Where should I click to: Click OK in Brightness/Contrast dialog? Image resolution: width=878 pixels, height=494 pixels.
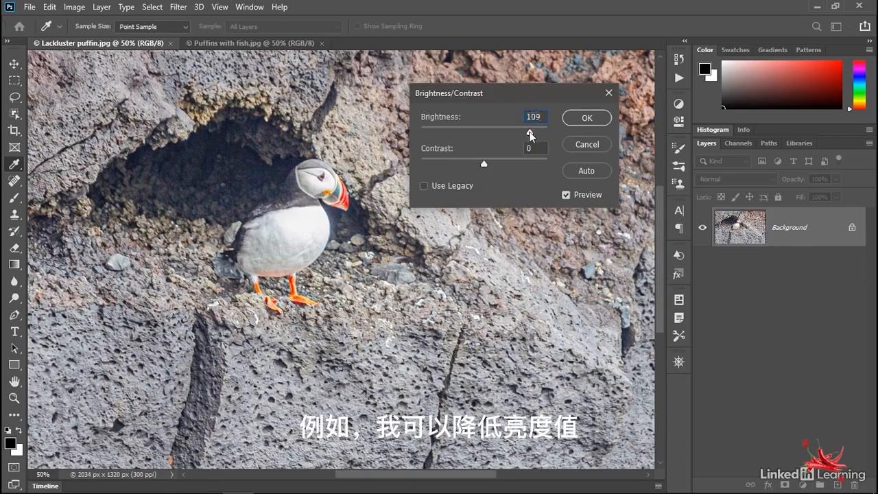[586, 118]
